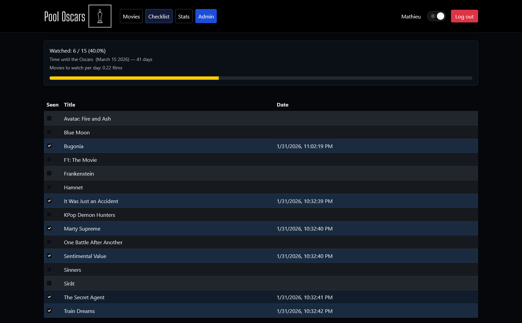Uncheck the Bugonia seen checkbox
522x323 pixels.
coord(49,146)
